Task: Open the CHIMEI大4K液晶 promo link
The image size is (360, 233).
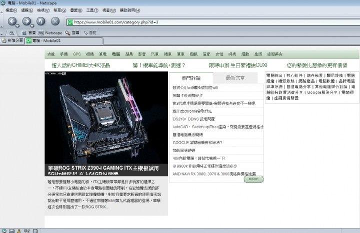Action: [81, 65]
